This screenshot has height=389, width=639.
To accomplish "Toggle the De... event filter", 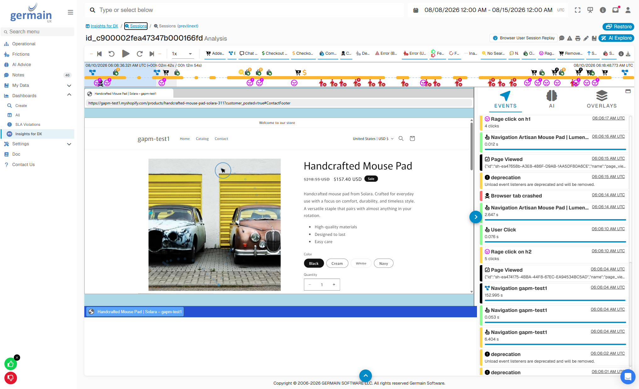I will tap(363, 53).
